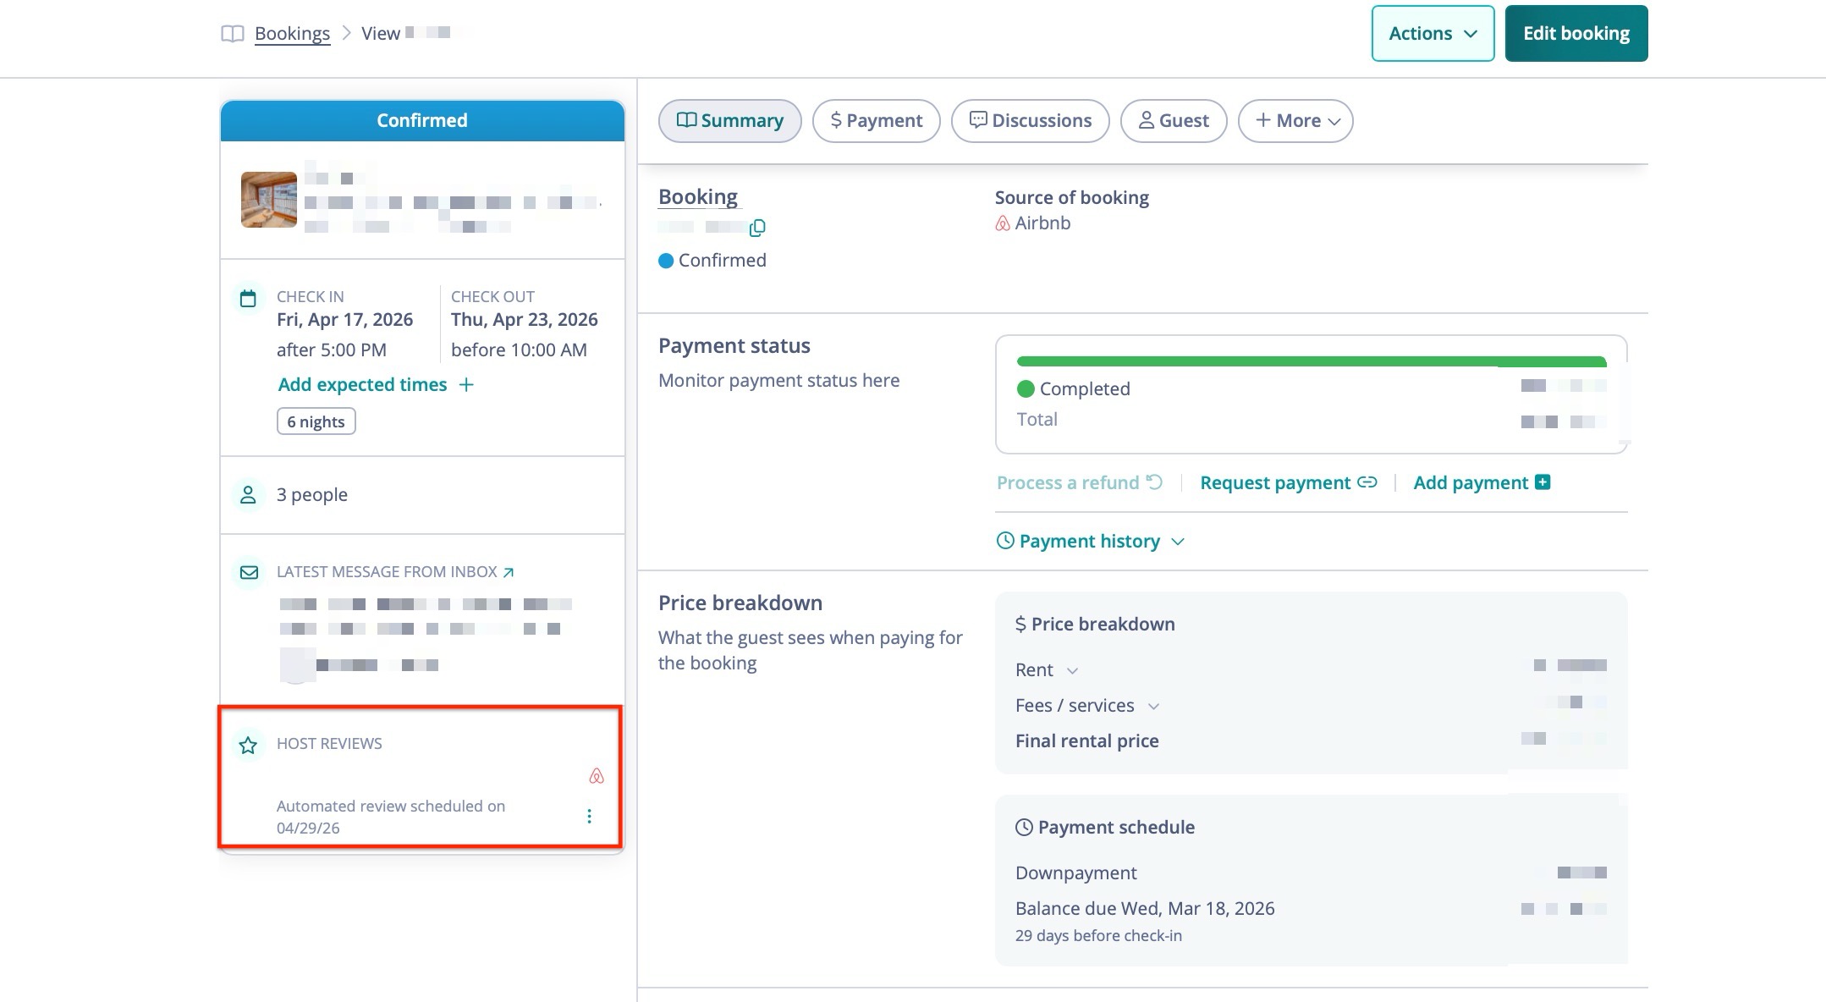This screenshot has height=1002, width=1826.
Task: Click the Edit booking button
Action: click(1576, 34)
